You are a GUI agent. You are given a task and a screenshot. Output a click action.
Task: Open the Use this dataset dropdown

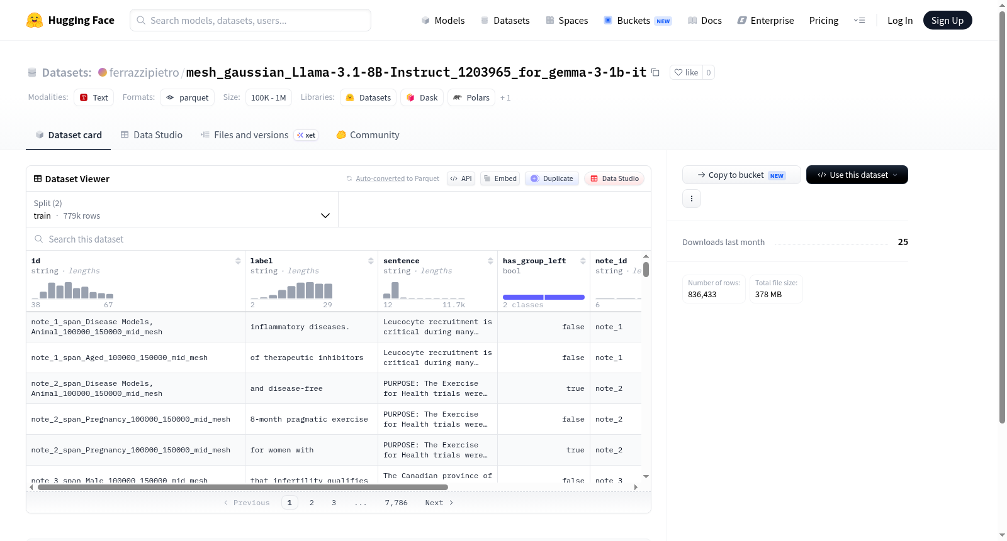point(857,175)
